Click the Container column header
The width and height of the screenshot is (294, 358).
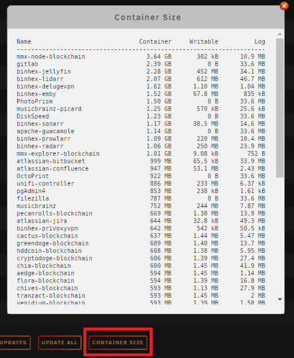coord(155,41)
